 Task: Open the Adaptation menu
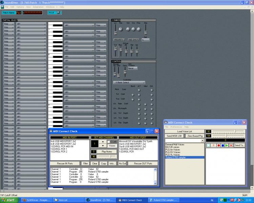[x=38, y=7]
